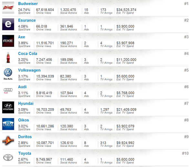Open the Volkswagen brand link
The height and width of the screenshot is (167, 194).
point(29,70)
